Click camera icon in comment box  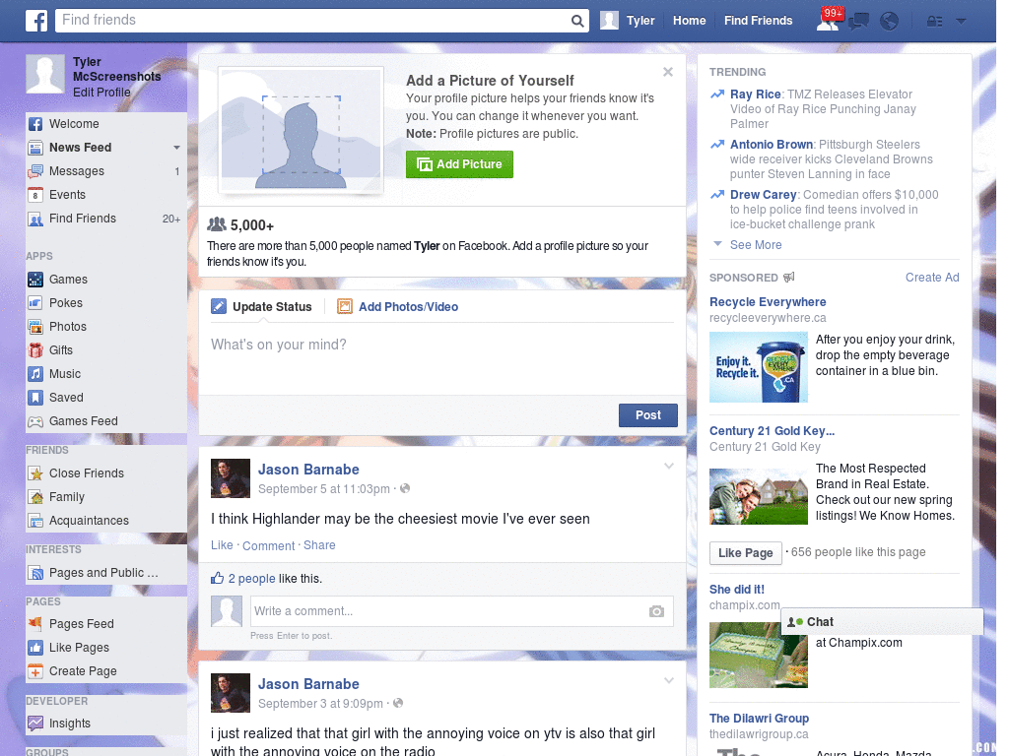click(656, 611)
